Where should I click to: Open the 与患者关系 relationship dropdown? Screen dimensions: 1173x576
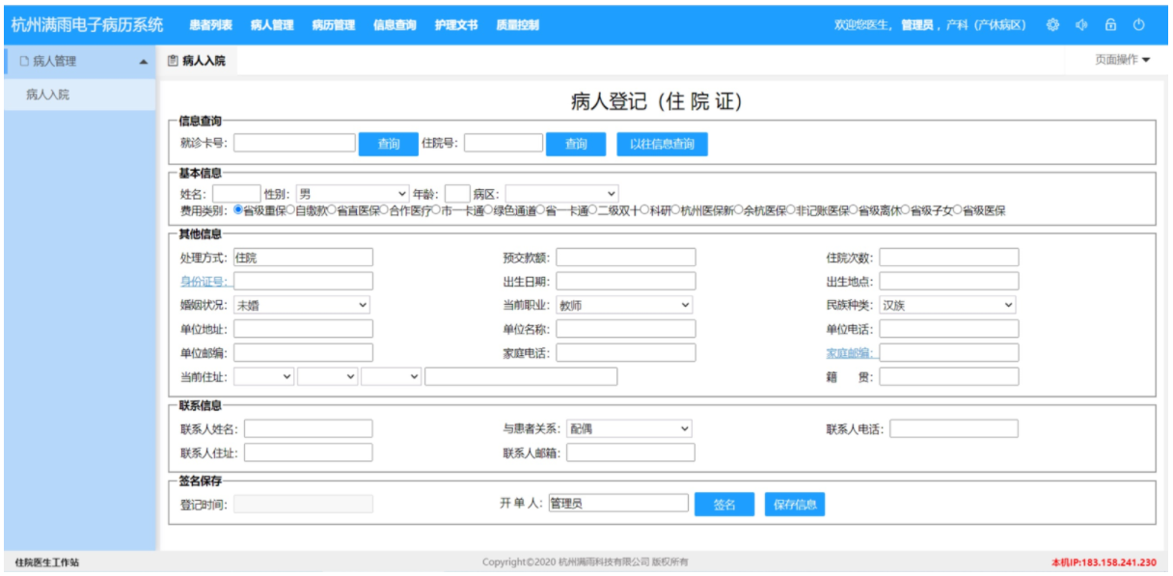click(629, 428)
